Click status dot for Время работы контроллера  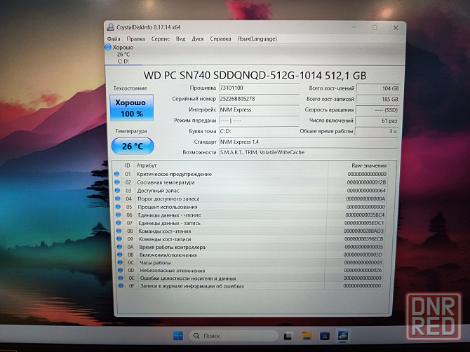click(119, 247)
